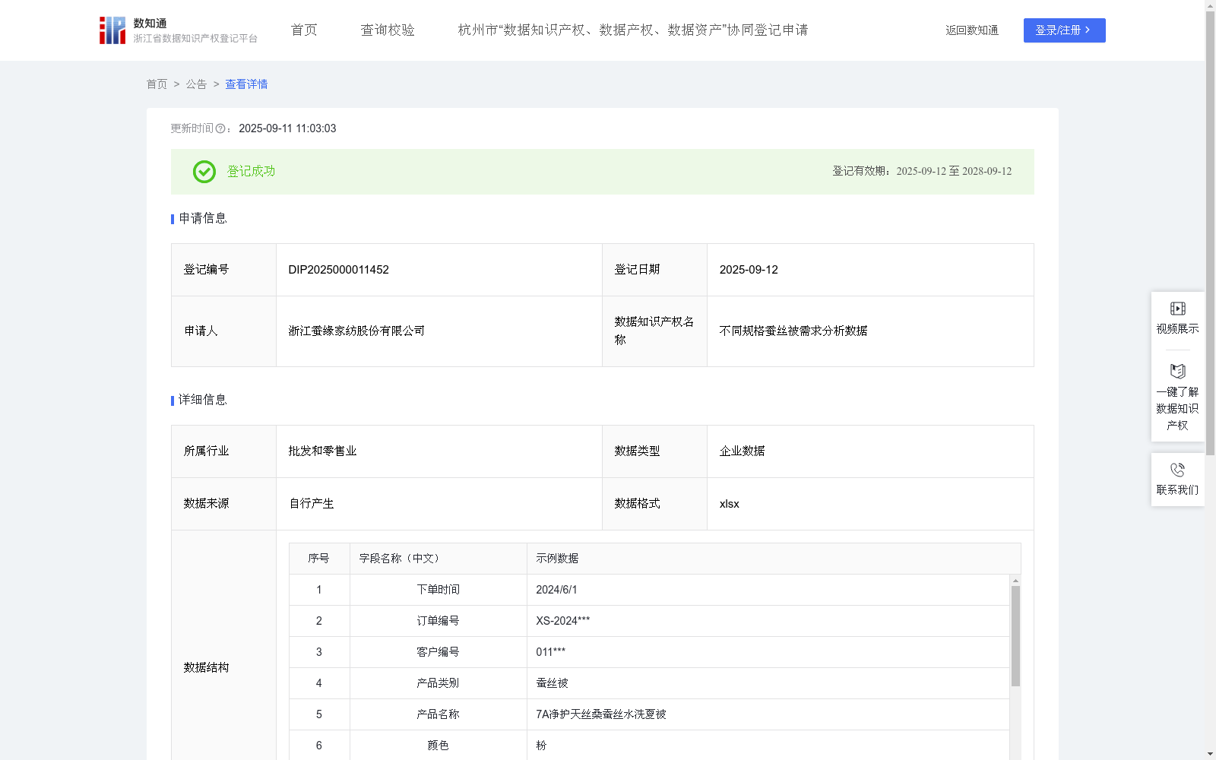The image size is (1216, 760).
Task: Click sample value 蚕丝被
Action: [x=552, y=683]
